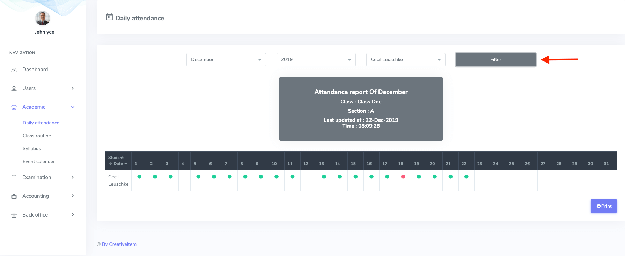625x256 pixels.
Task: Open the Users menu item
Action: (x=29, y=88)
